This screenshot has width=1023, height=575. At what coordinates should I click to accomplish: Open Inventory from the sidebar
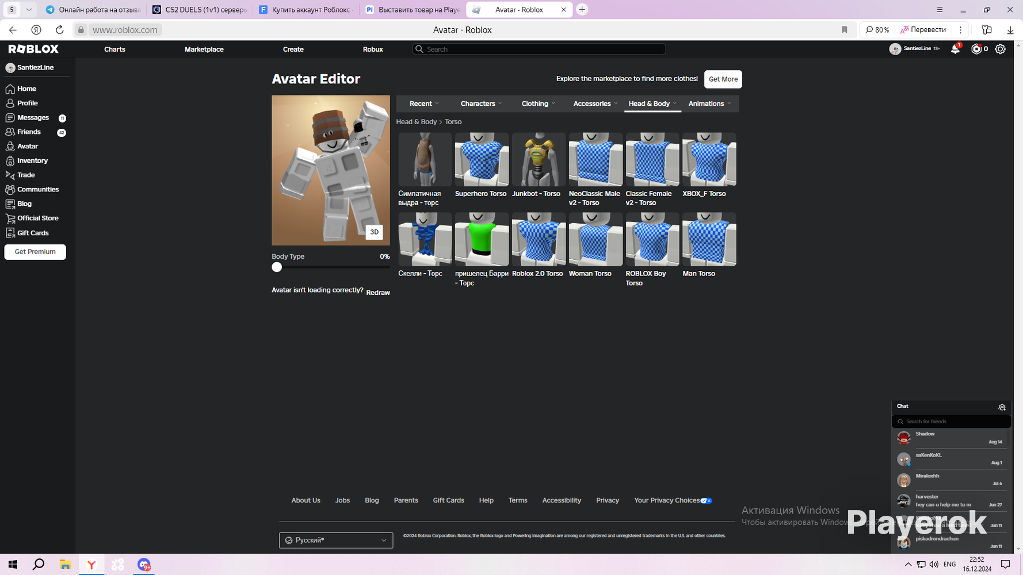point(32,160)
